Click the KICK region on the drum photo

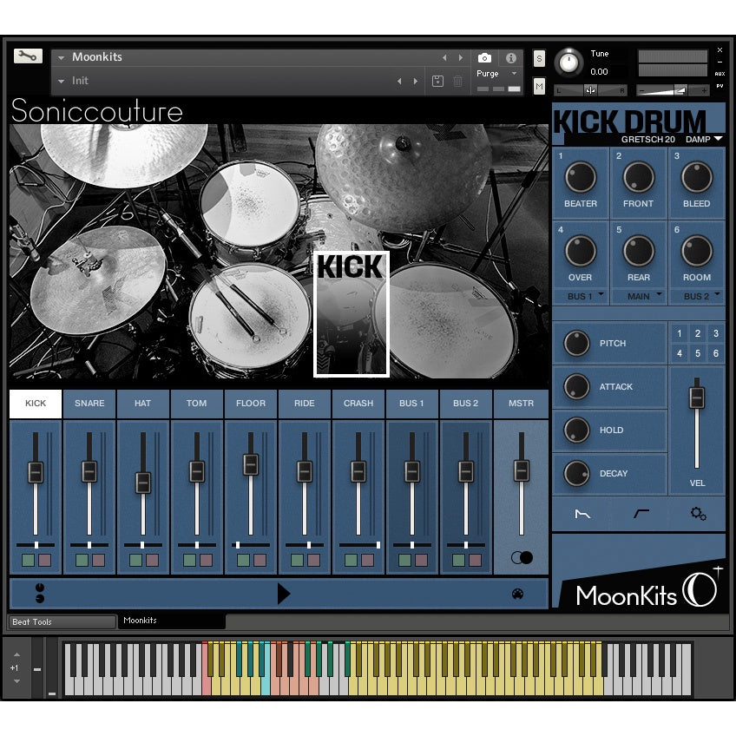(351, 313)
